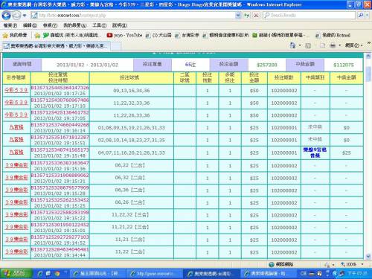Screen dimensions: 372x279
Task: Click the status bar protected mode icon
Action: pos(327,265)
